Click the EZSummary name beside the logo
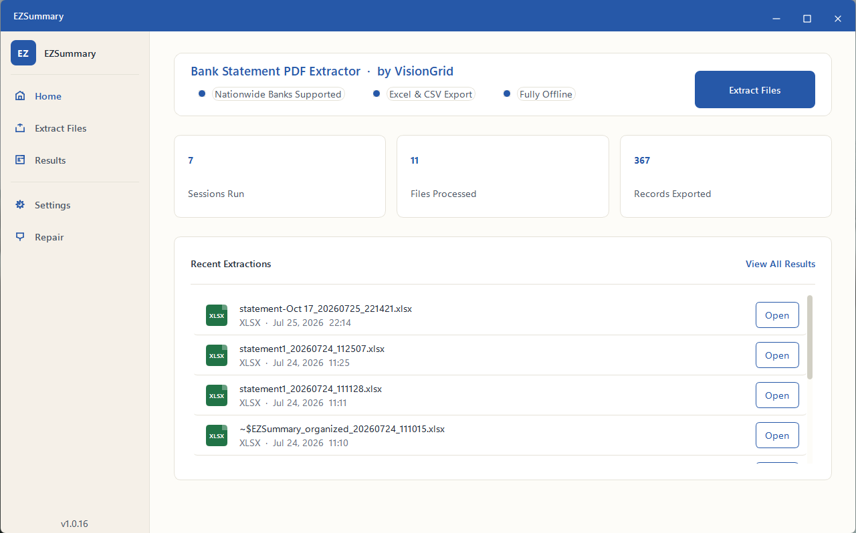 click(x=70, y=53)
